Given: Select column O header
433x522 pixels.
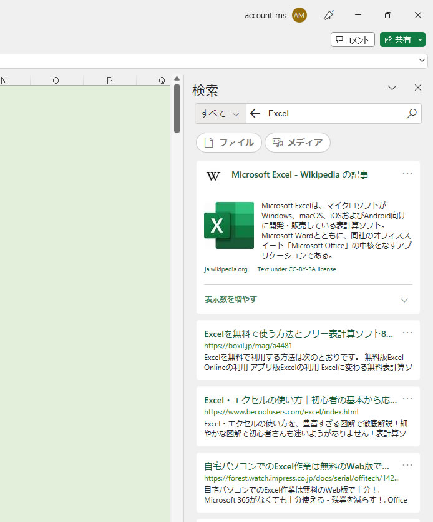Looking at the screenshot, I should tap(56, 80).
